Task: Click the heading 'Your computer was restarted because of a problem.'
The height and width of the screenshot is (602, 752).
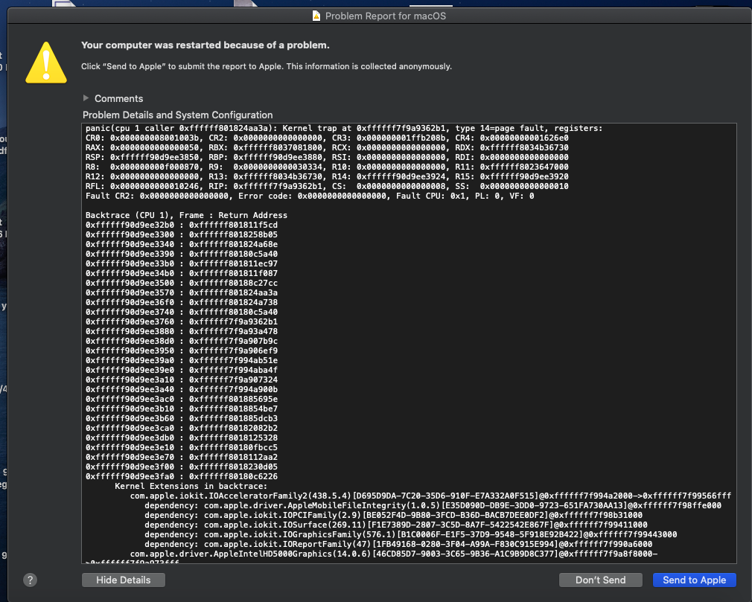Action: point(205,45)
